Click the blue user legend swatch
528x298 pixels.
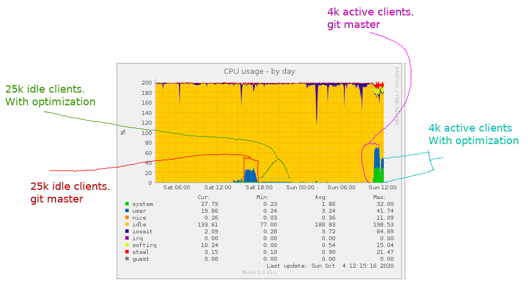click(127, 210)
